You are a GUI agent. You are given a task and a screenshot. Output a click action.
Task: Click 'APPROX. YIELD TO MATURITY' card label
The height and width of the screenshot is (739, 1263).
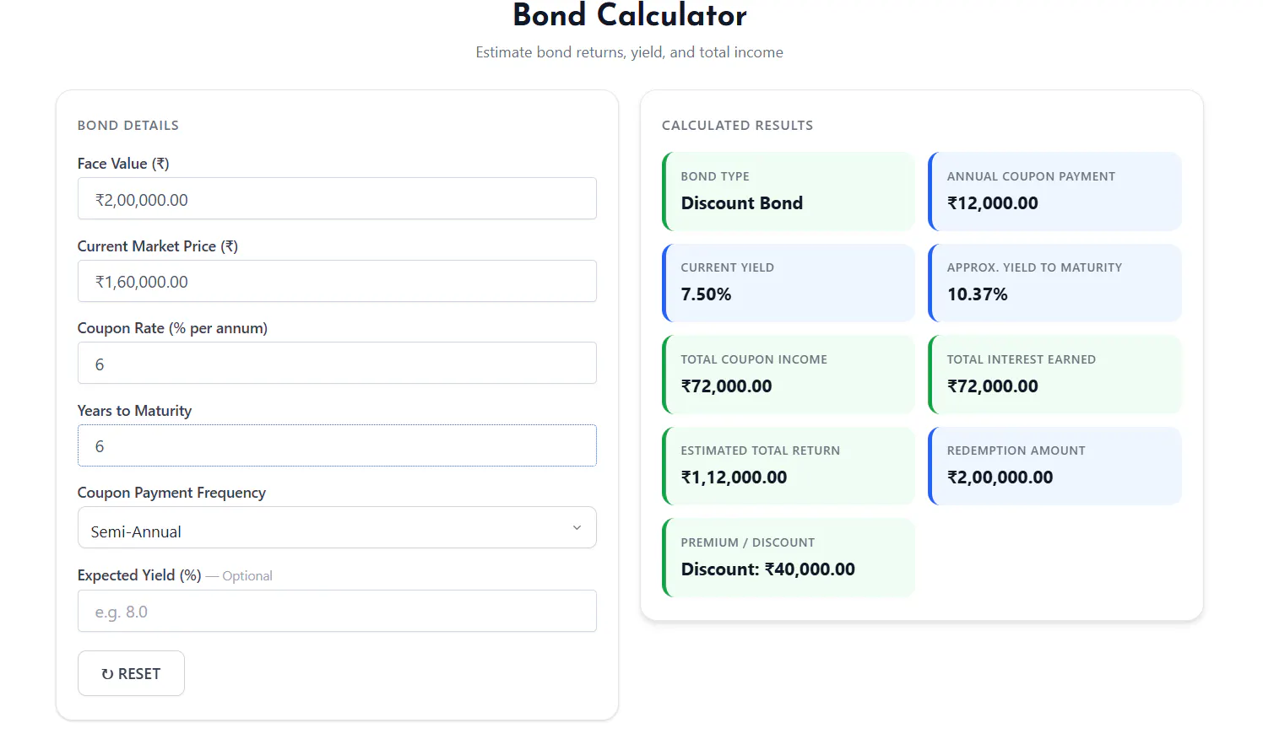[1034, 267]
